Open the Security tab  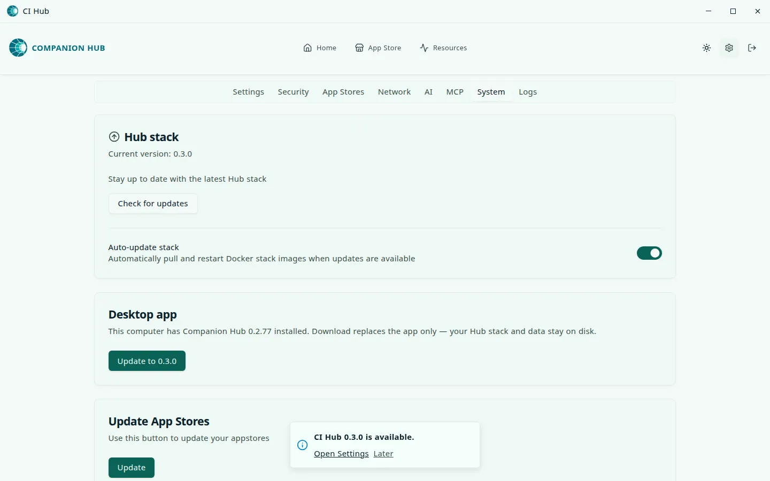(x=293, y=92)
